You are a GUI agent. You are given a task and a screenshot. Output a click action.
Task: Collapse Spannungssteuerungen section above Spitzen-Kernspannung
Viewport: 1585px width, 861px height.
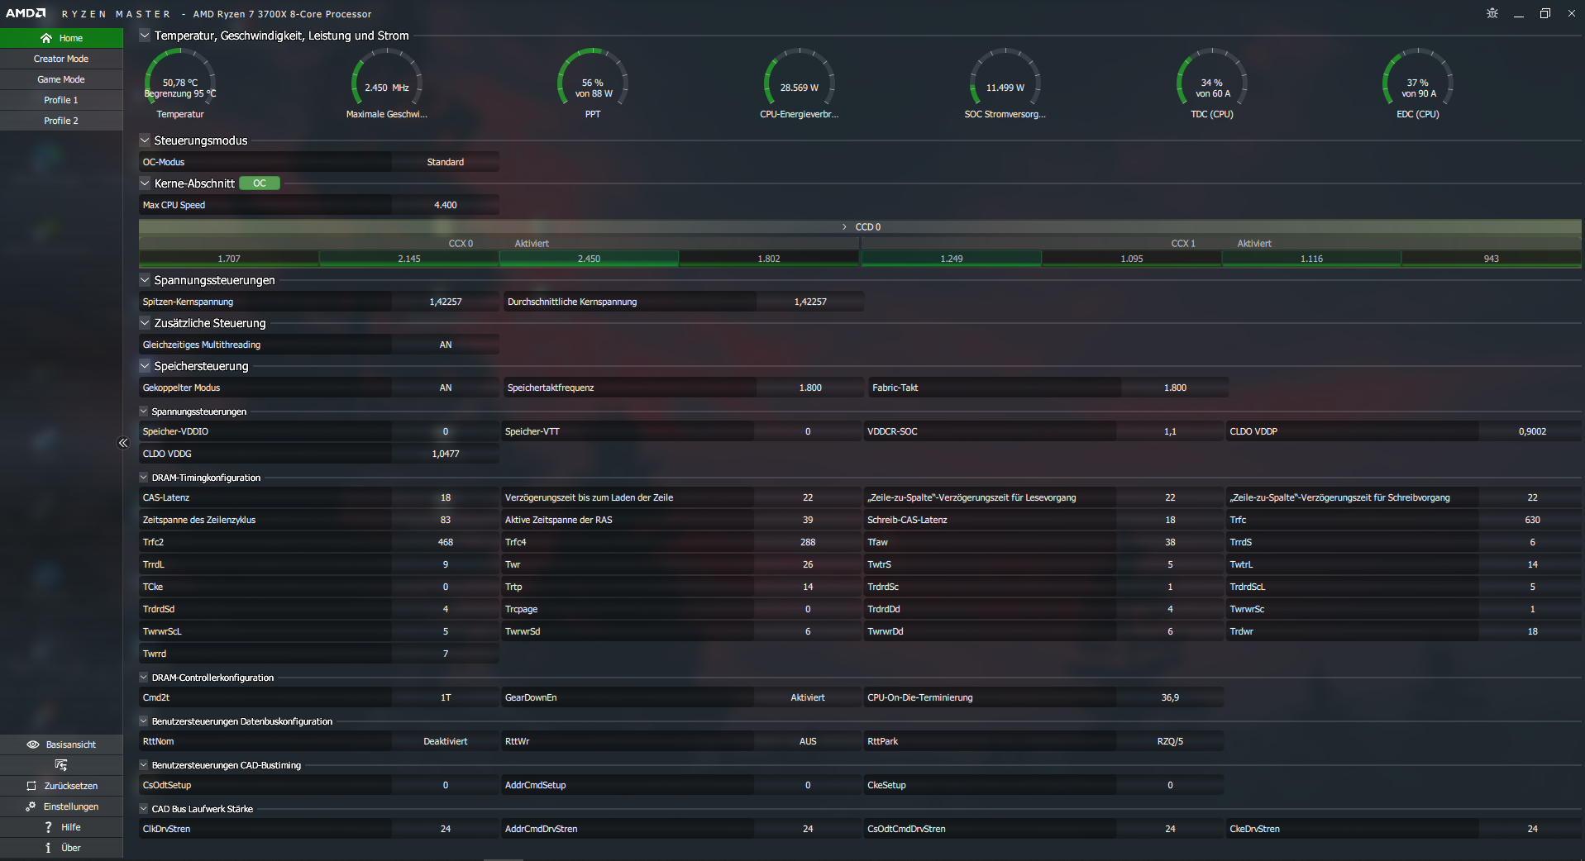click(145, 280)
